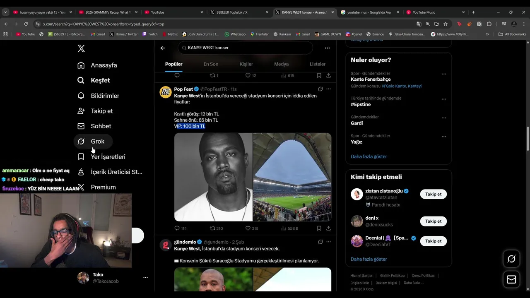Bookmark the Pop Fest post
This screenshot has width=530, height=298.
tap(319, 228)
